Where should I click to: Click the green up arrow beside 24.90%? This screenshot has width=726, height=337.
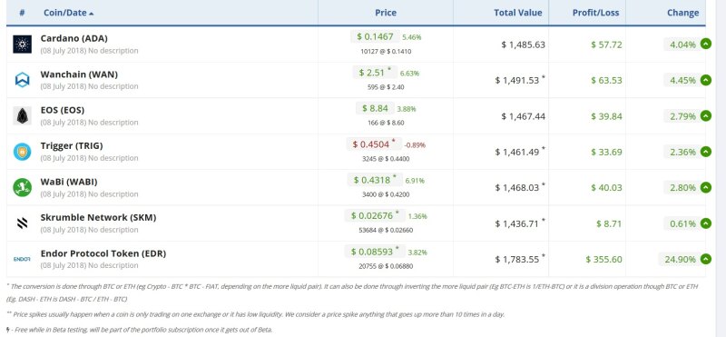(706, 259)
